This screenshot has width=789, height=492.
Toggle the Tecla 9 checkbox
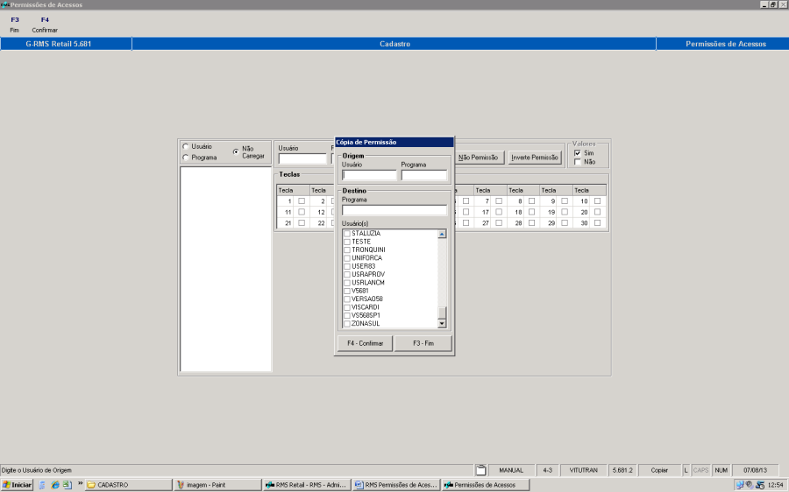click(565, 201)
